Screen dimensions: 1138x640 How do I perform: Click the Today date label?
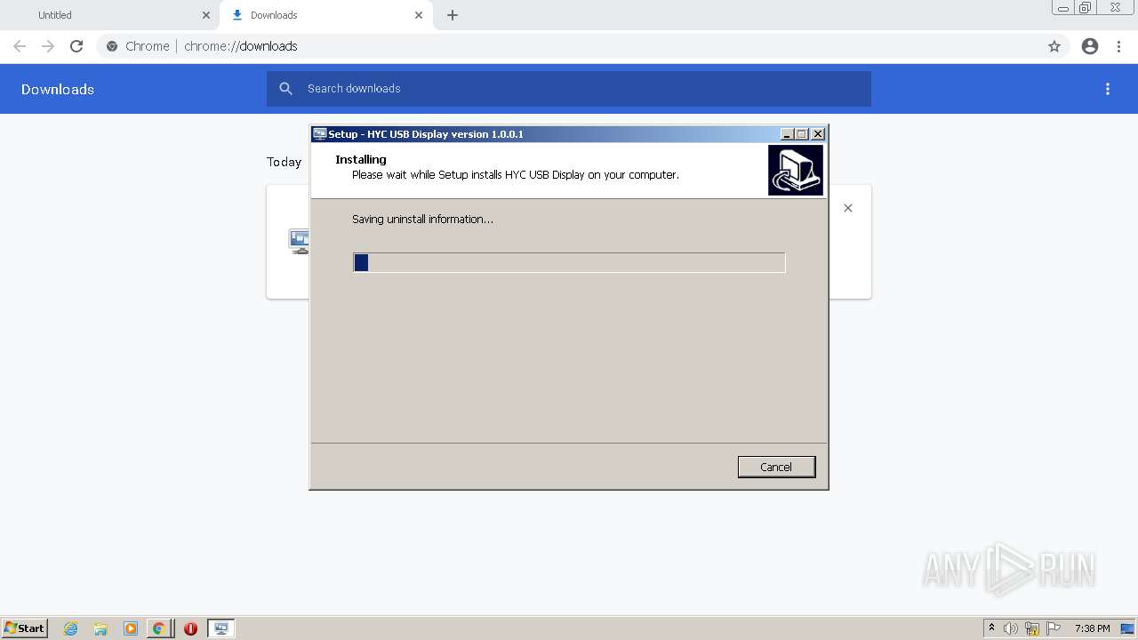[x=284, y=162]
